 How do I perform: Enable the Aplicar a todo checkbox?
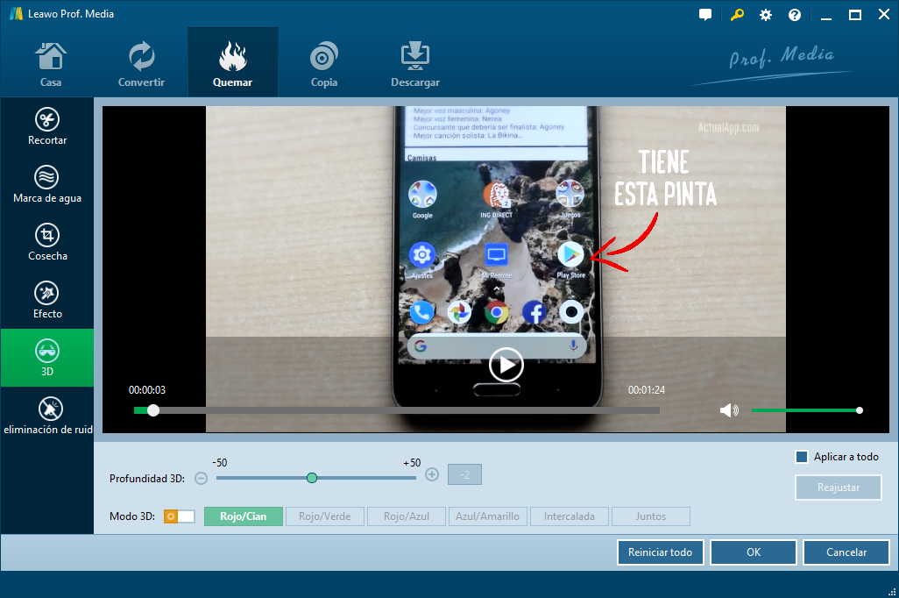pyautogui.click(x=802, y=457)
